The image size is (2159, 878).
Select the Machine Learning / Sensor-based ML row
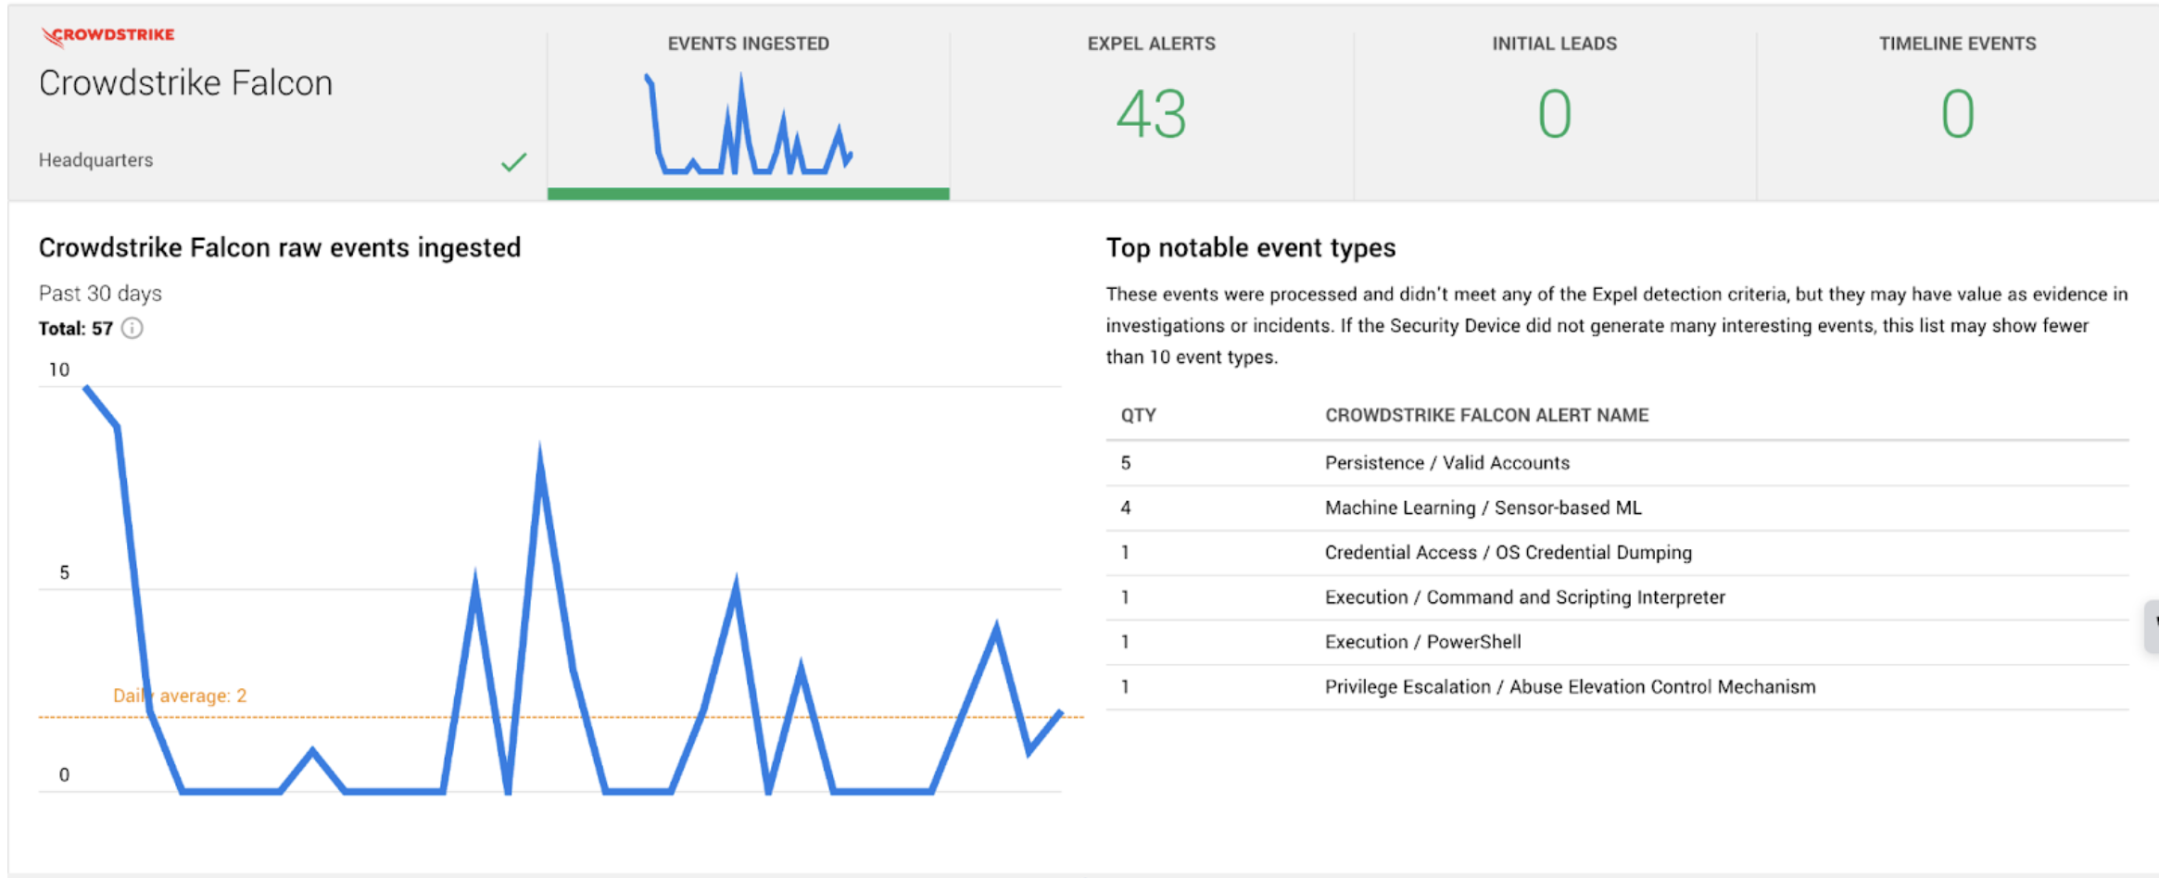[x=1617, y=508]
